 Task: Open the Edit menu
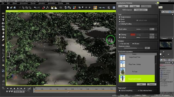pos(8,3)
